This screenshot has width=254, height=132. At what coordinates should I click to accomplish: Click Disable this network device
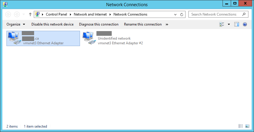[x=52, y=24]
